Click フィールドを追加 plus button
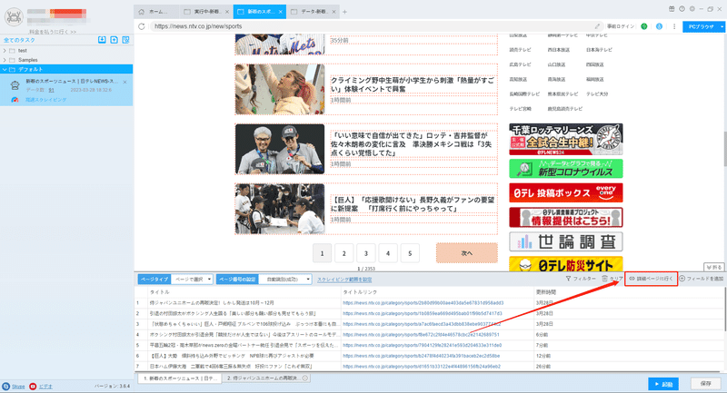This screenshot has height=393, width=727. pos(702,279)
